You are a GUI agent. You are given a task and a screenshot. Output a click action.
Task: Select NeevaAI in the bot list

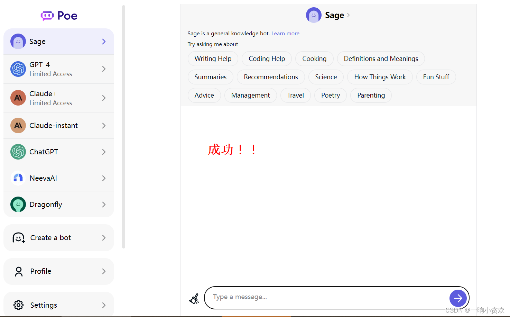pos(59,178)
